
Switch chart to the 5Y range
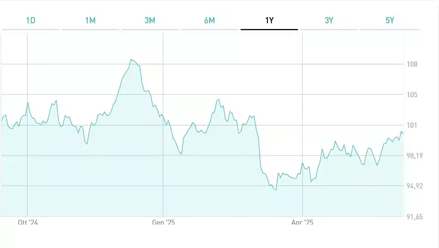pyautogui.click(x=390, y=21)
